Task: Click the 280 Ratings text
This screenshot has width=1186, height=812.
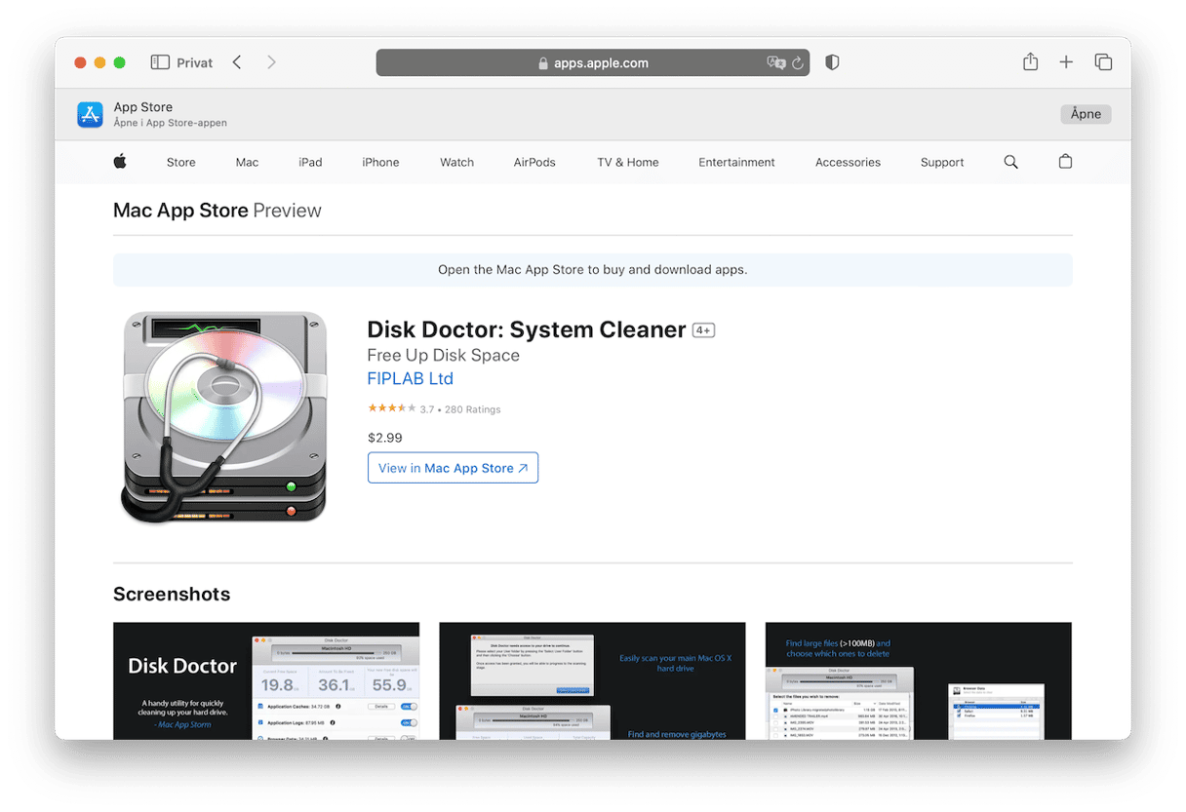Action: tap(473, 409)
